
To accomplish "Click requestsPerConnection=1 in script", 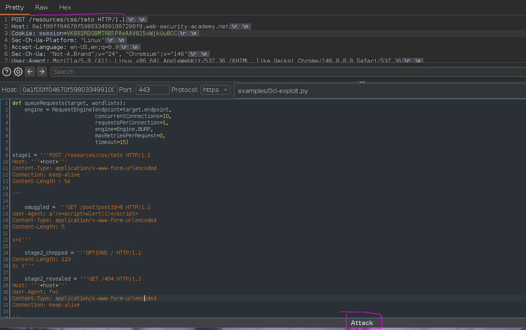I will 132,123.
